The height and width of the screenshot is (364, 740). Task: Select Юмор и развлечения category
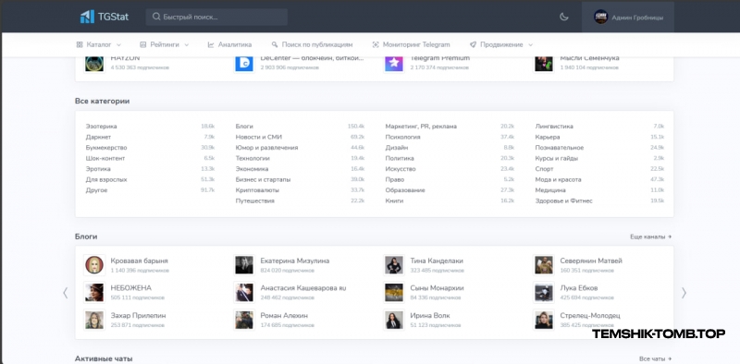266,148
